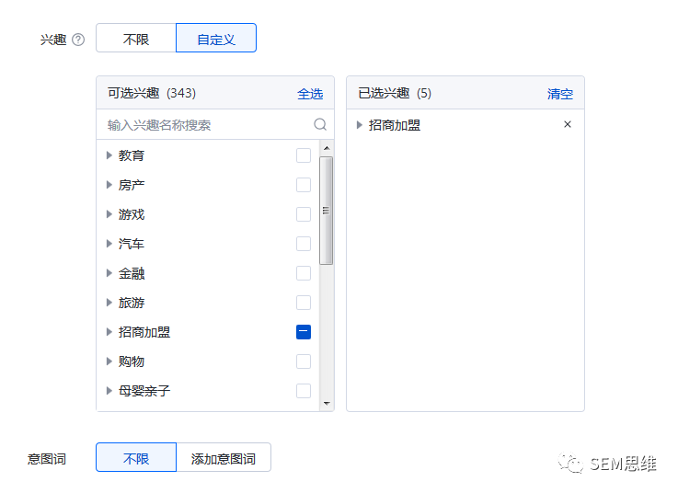This screenshot has height=493, width=678.
Task: Click 添加意图词 button
Action: click(x=224, y=458)
